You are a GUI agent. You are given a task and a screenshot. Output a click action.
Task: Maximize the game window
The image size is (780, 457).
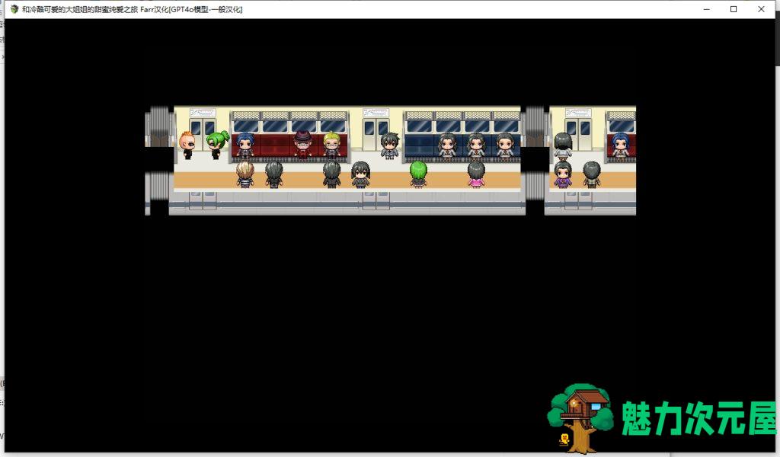click(734, 9)
